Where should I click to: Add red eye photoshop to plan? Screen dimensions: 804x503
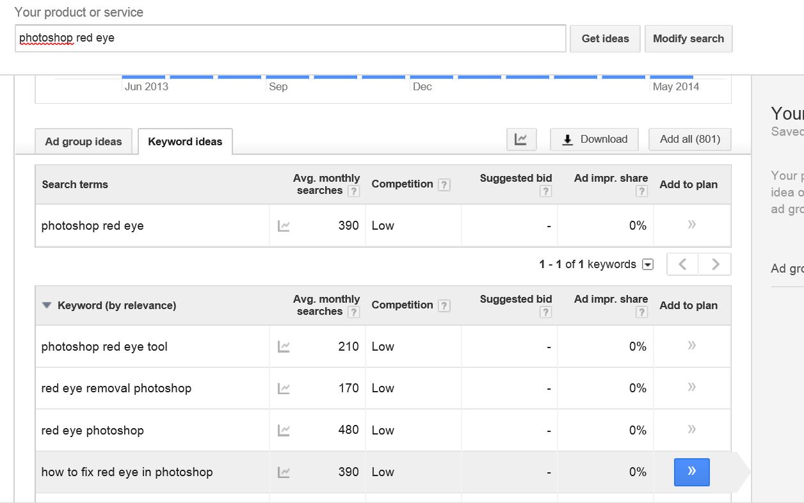tap(691, 429)
